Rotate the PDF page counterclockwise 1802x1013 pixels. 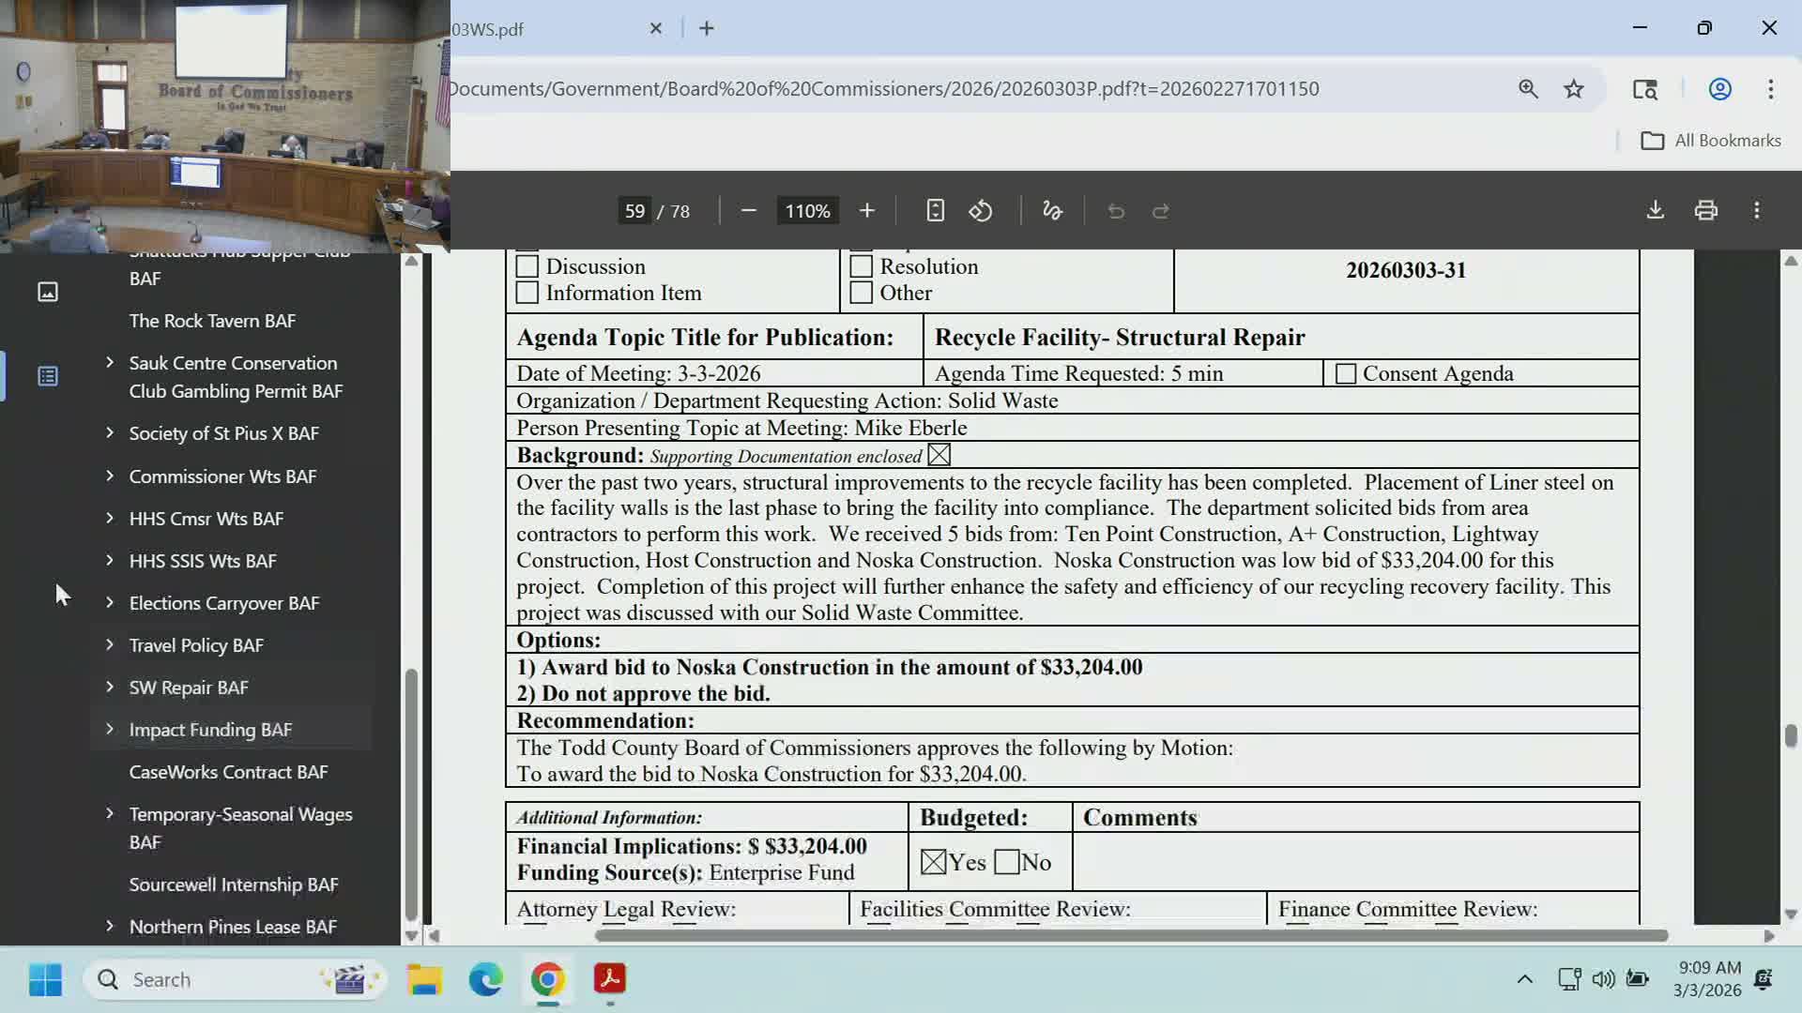click(x=981, y=210)
